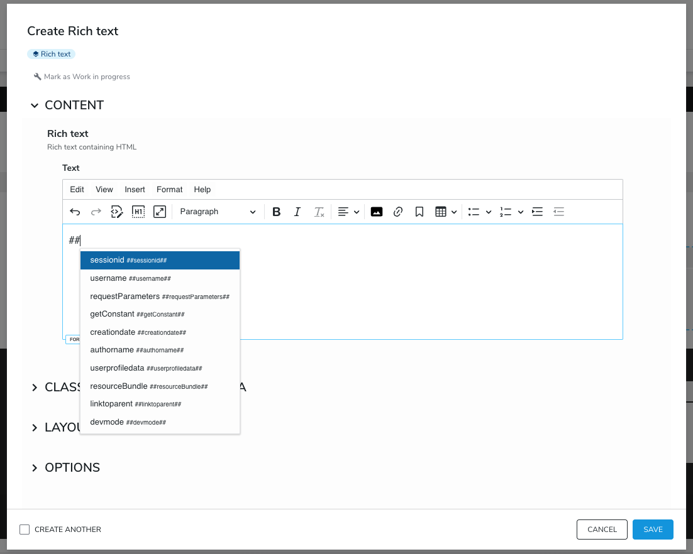Click the undo arrow icon
This screenshot has width=693, height=554.
[x=75, y=212]
